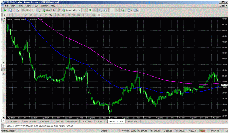Click the connection status bars icon
This screenshot has width=229, height=133.
point(202,131)
